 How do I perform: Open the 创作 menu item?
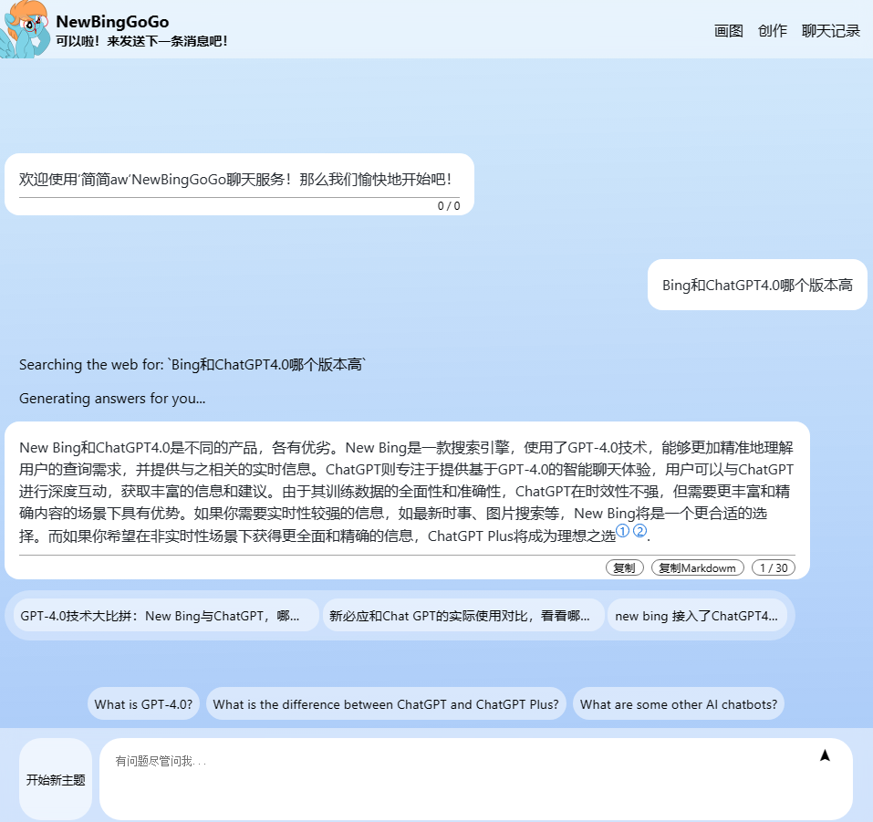pyautogui.click(x=772, y=31)
